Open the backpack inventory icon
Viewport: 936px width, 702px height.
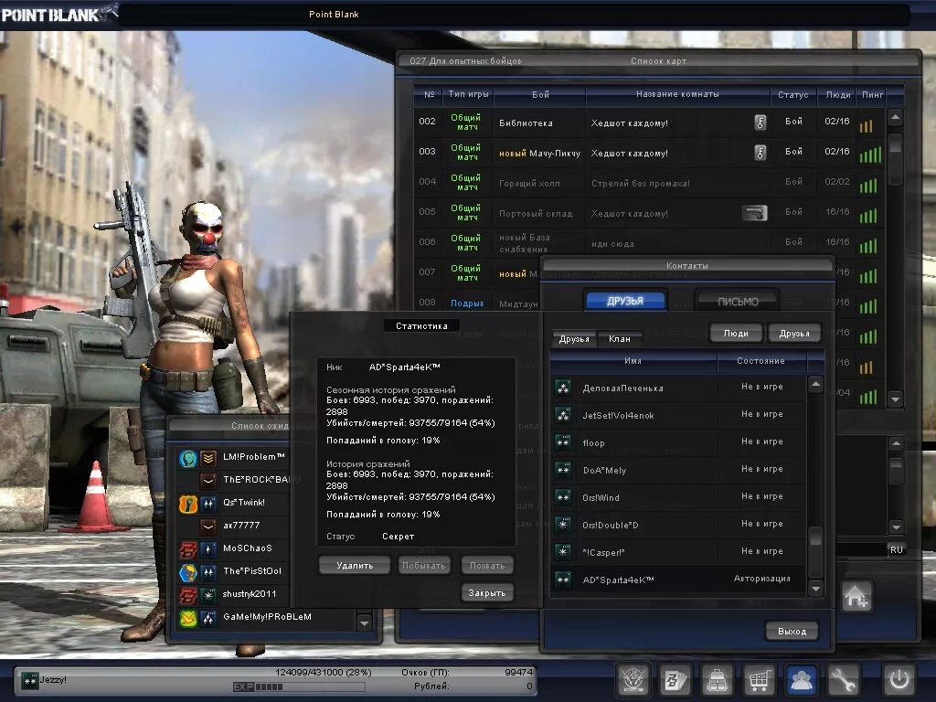pyautogui.click(x=717, y=679)
